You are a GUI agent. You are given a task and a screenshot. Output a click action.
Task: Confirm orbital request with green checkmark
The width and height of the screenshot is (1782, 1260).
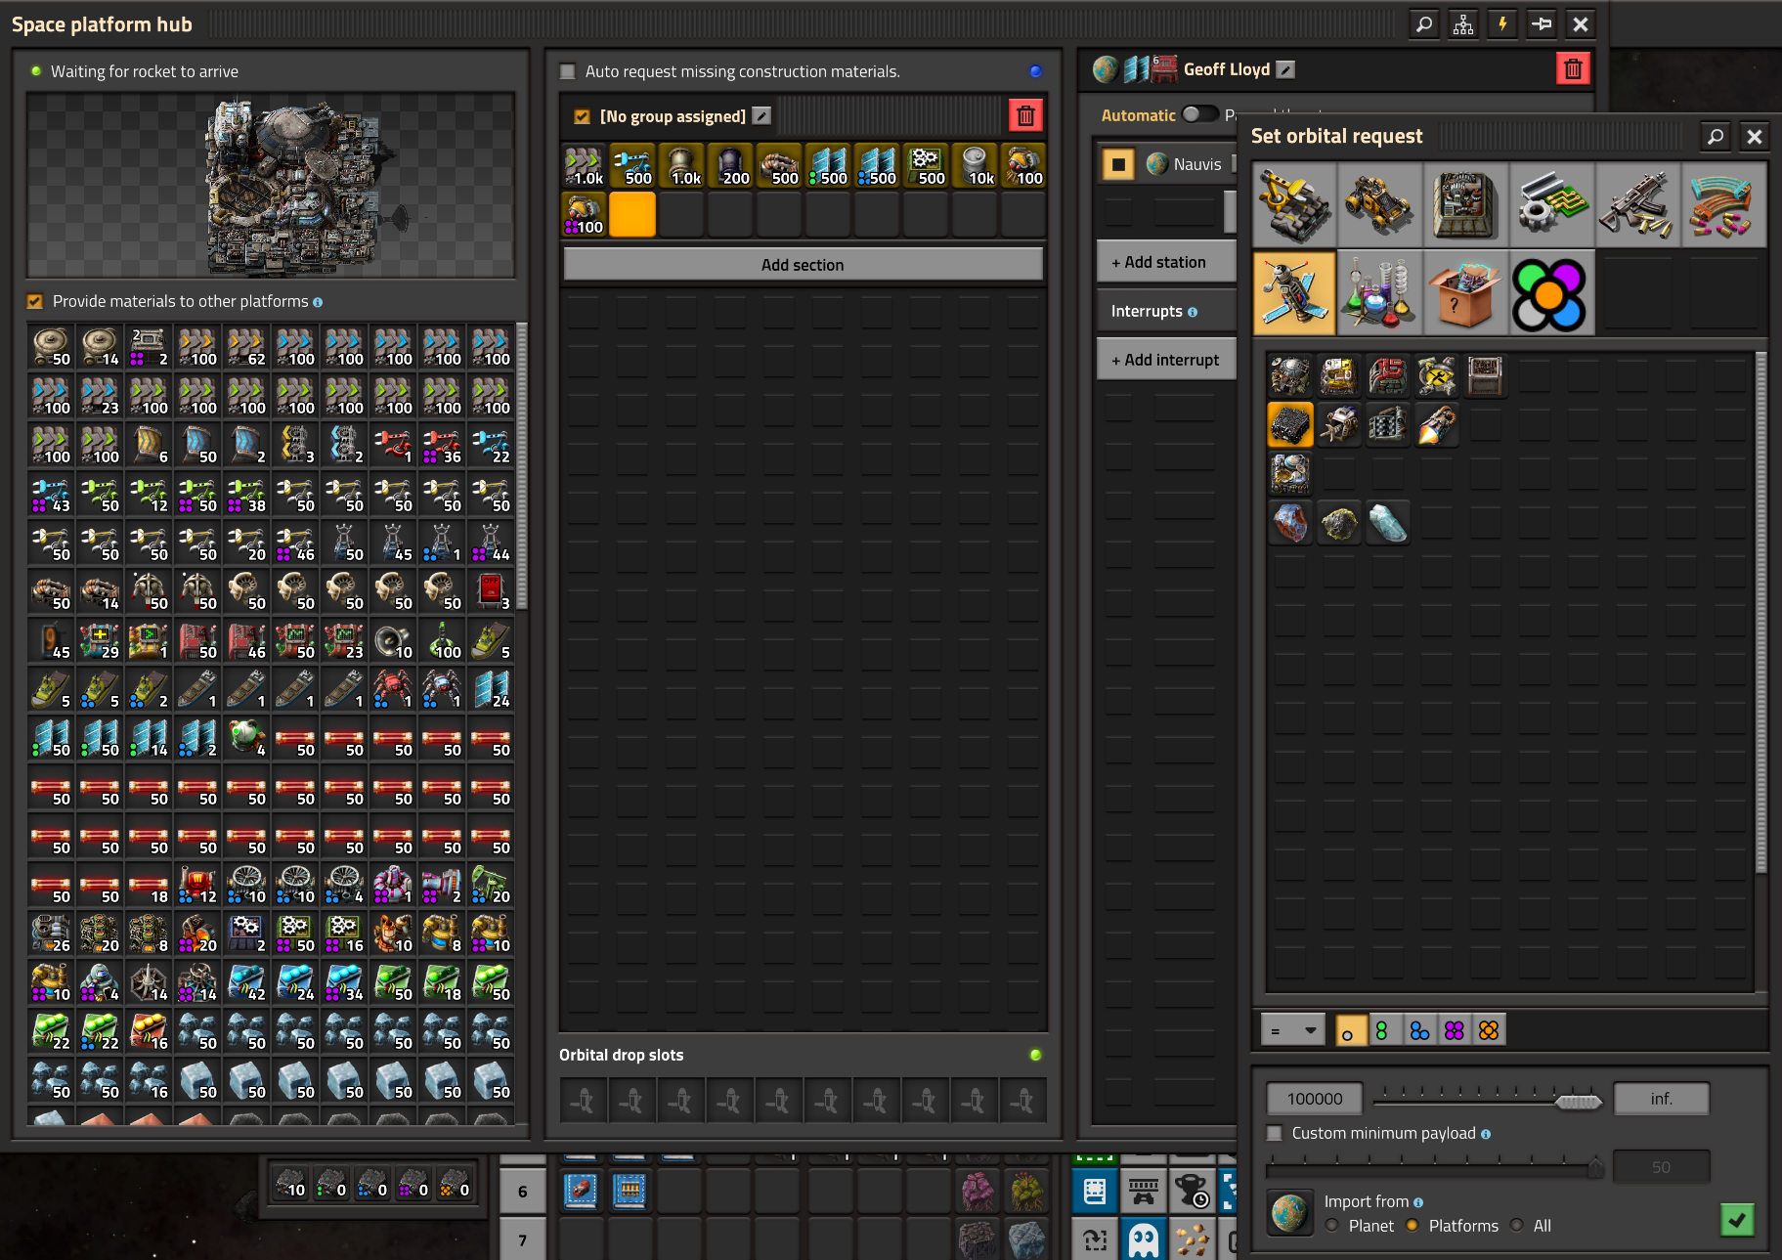tap(1737, 1219)
